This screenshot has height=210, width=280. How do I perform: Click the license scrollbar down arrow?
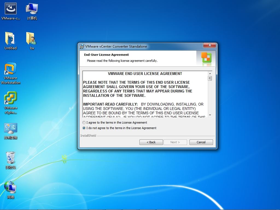point(210,115)
